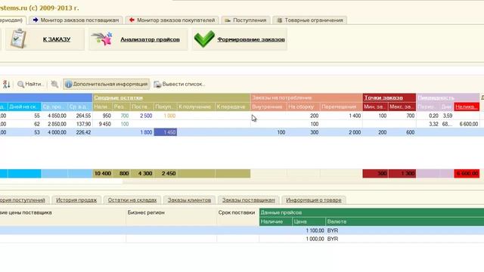Click the Цена column header
Image resolution: width=484 pixels, height=272 pixels.
(309, 221)
